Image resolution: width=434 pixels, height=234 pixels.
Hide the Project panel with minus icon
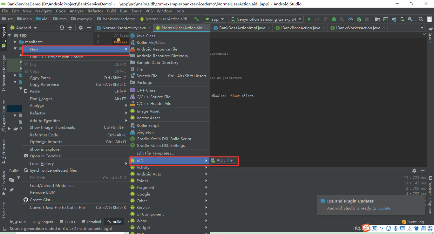coord(89,28)
